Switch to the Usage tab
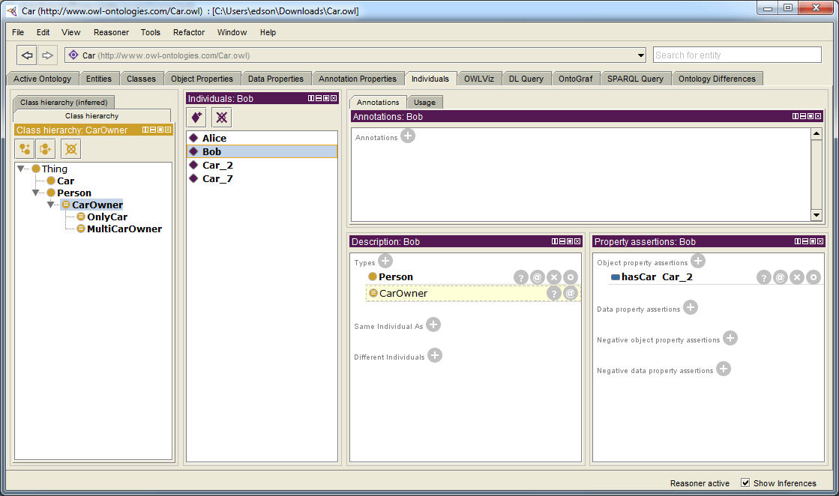839x496 pixels. [425, 102]
